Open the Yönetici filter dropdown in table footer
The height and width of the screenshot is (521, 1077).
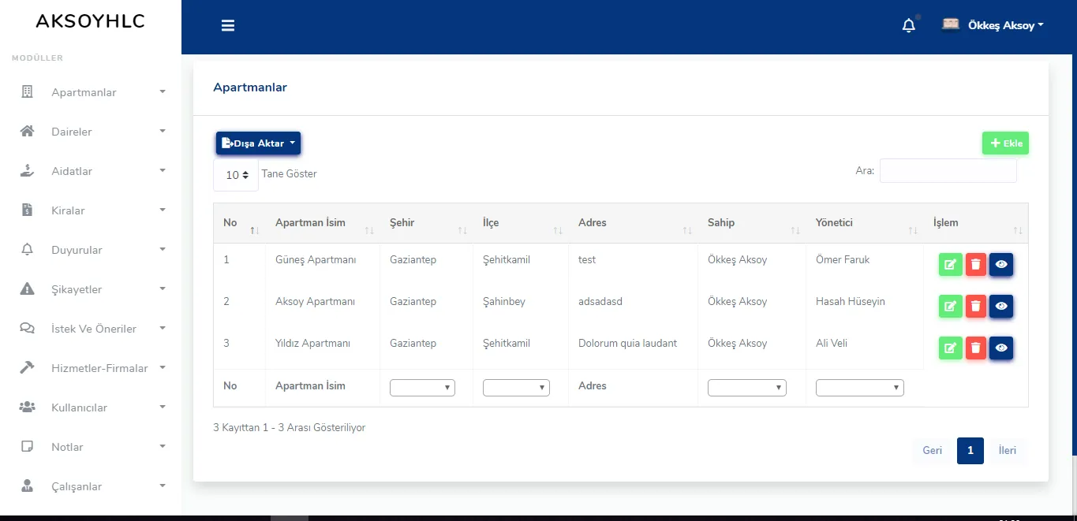coord(859,387)
